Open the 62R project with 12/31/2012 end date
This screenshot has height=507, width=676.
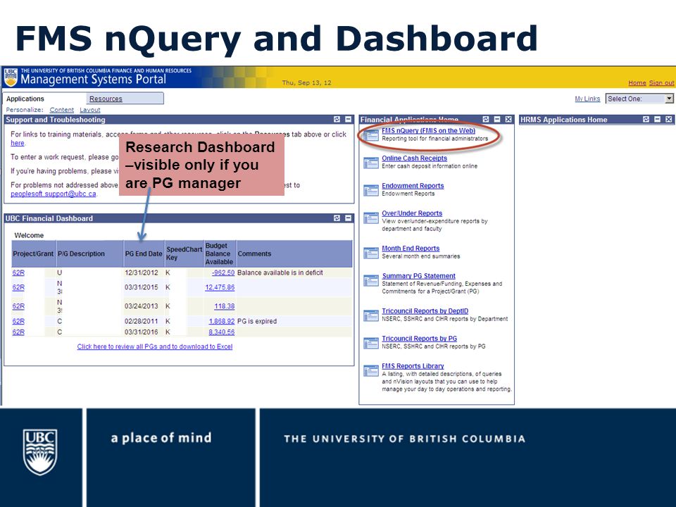coord(18,273)
